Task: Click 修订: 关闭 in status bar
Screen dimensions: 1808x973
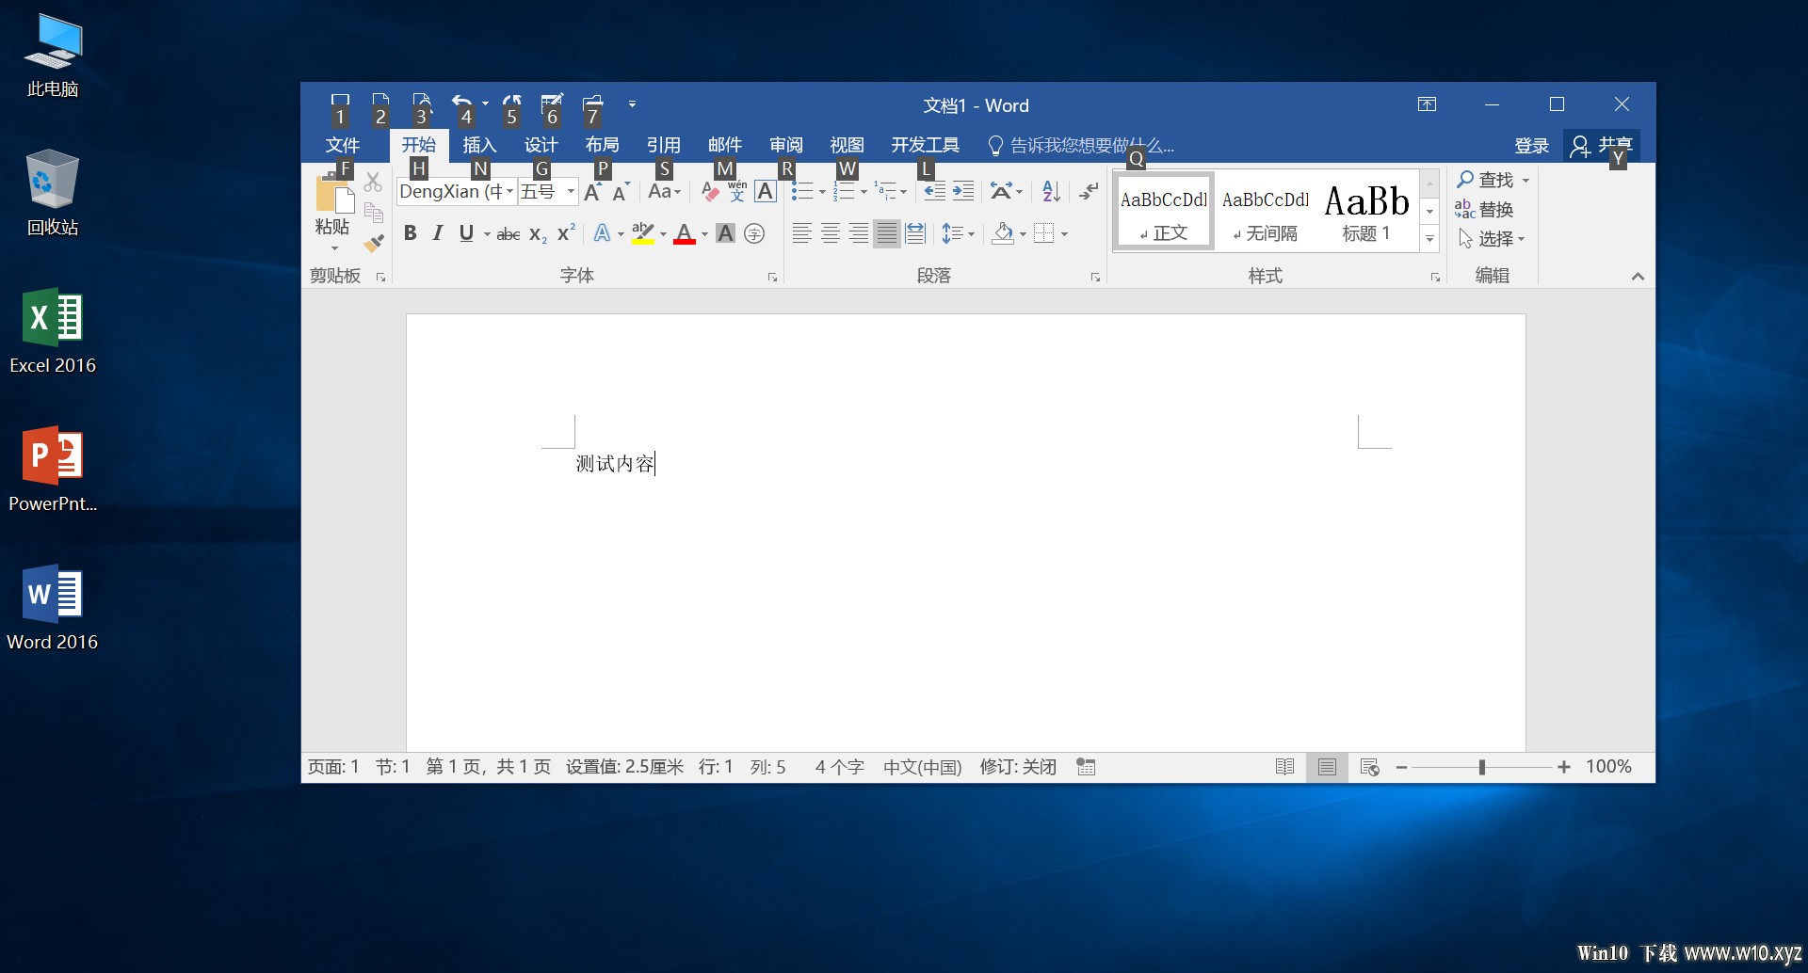Action: [x=1018, y=767]
